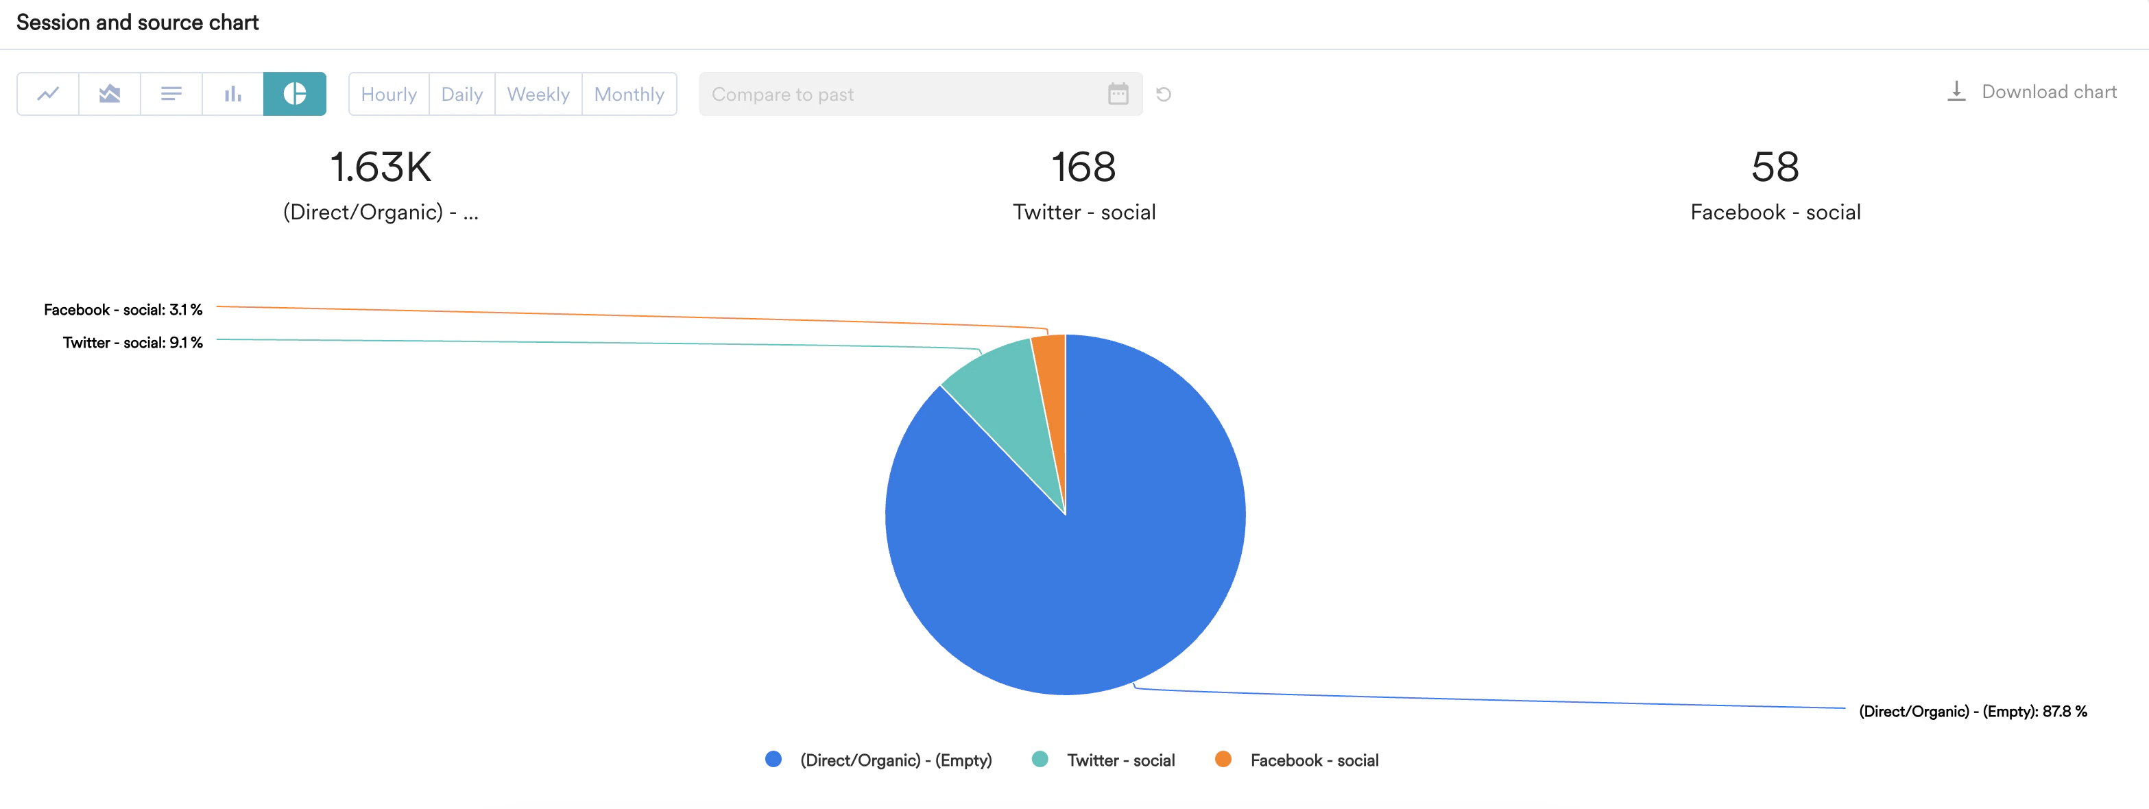Expand the Hourly granularity option
The height and width of the screenshot is (809, 2149).
(x=389, y=93)
